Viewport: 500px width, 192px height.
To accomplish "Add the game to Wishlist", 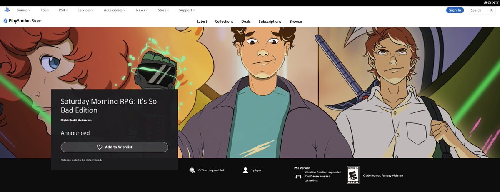I will click(x=115, y=147).
